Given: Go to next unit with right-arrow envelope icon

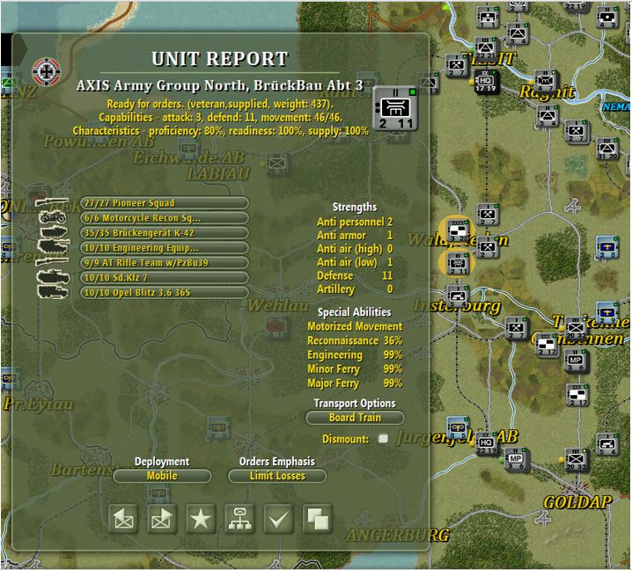Looking at the screenshot, I should (x=161, y=518).
